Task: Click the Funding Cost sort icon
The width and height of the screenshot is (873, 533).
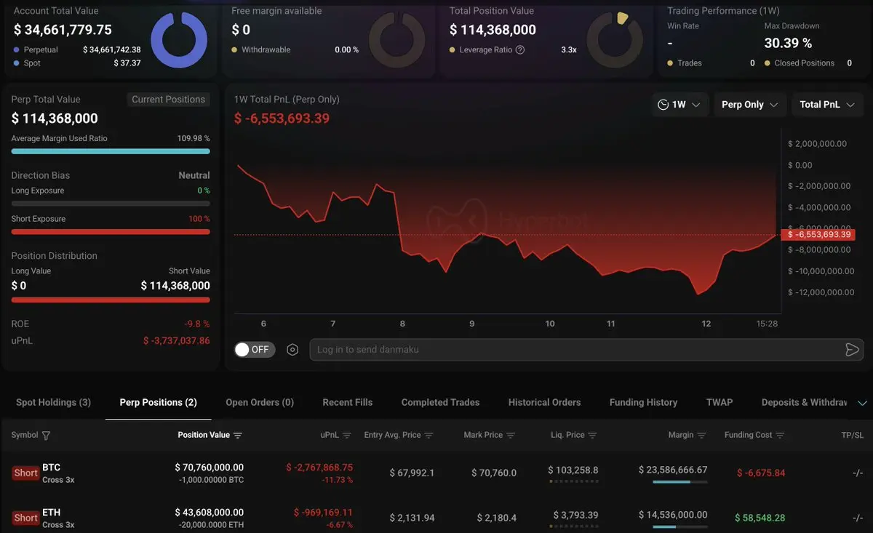Action: 781,436
